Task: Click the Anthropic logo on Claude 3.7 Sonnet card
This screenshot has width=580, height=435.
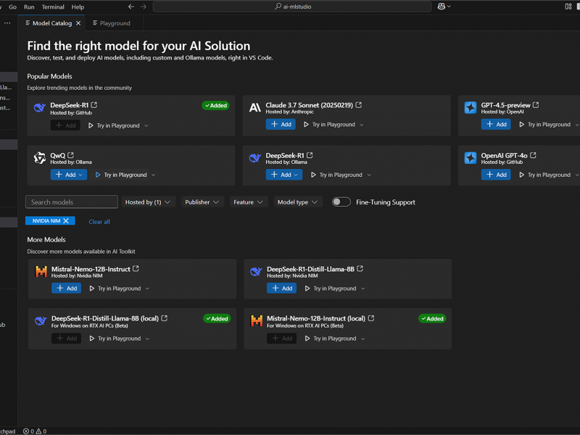Action: pyautogui.click(x=254, y=108)
